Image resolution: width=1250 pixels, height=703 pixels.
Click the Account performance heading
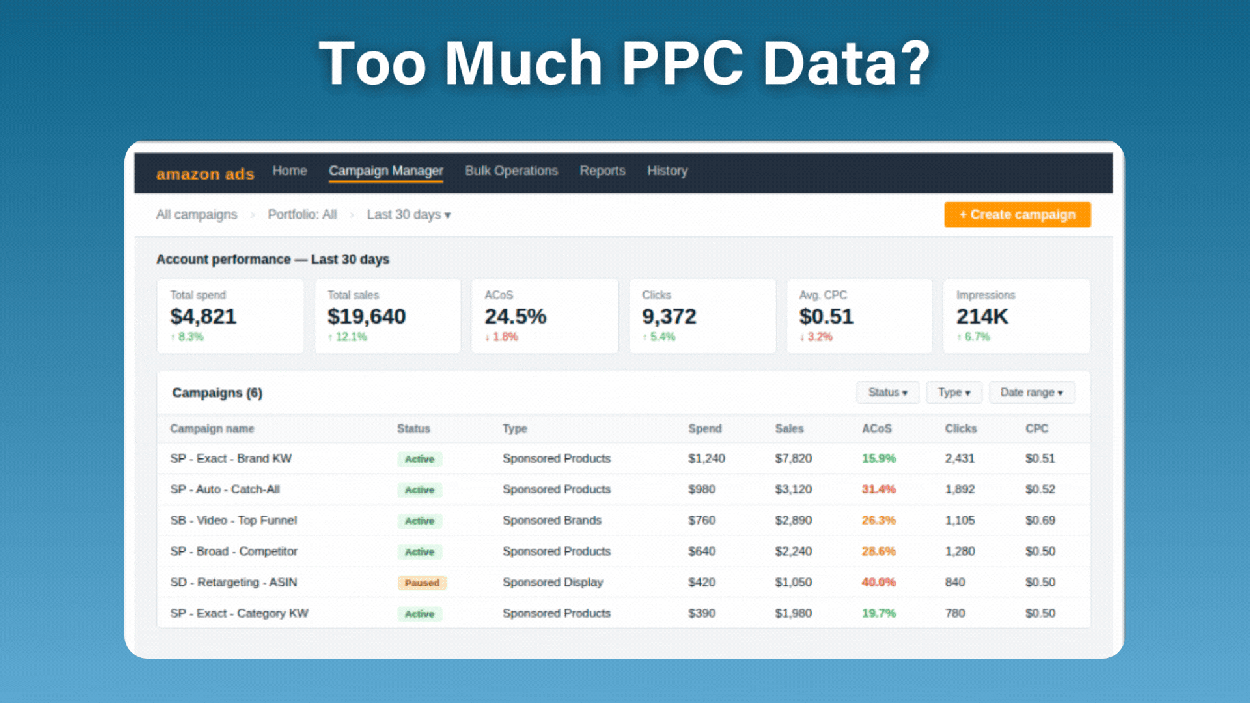tap(272, 259)
